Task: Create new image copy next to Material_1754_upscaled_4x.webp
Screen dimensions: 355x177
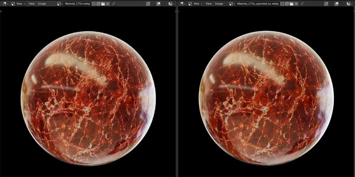Action: [x=287, y=4]
